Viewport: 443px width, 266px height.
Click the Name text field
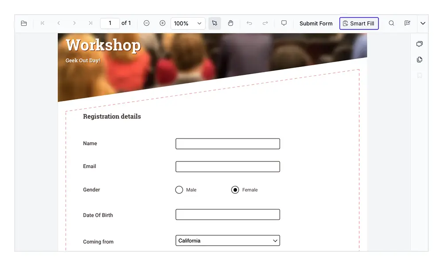[x=228, y=144]
